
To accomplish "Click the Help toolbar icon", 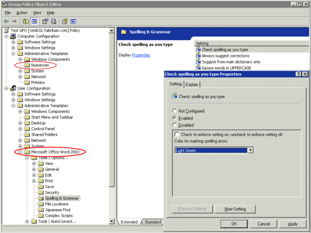I will (x=65, y=21).
